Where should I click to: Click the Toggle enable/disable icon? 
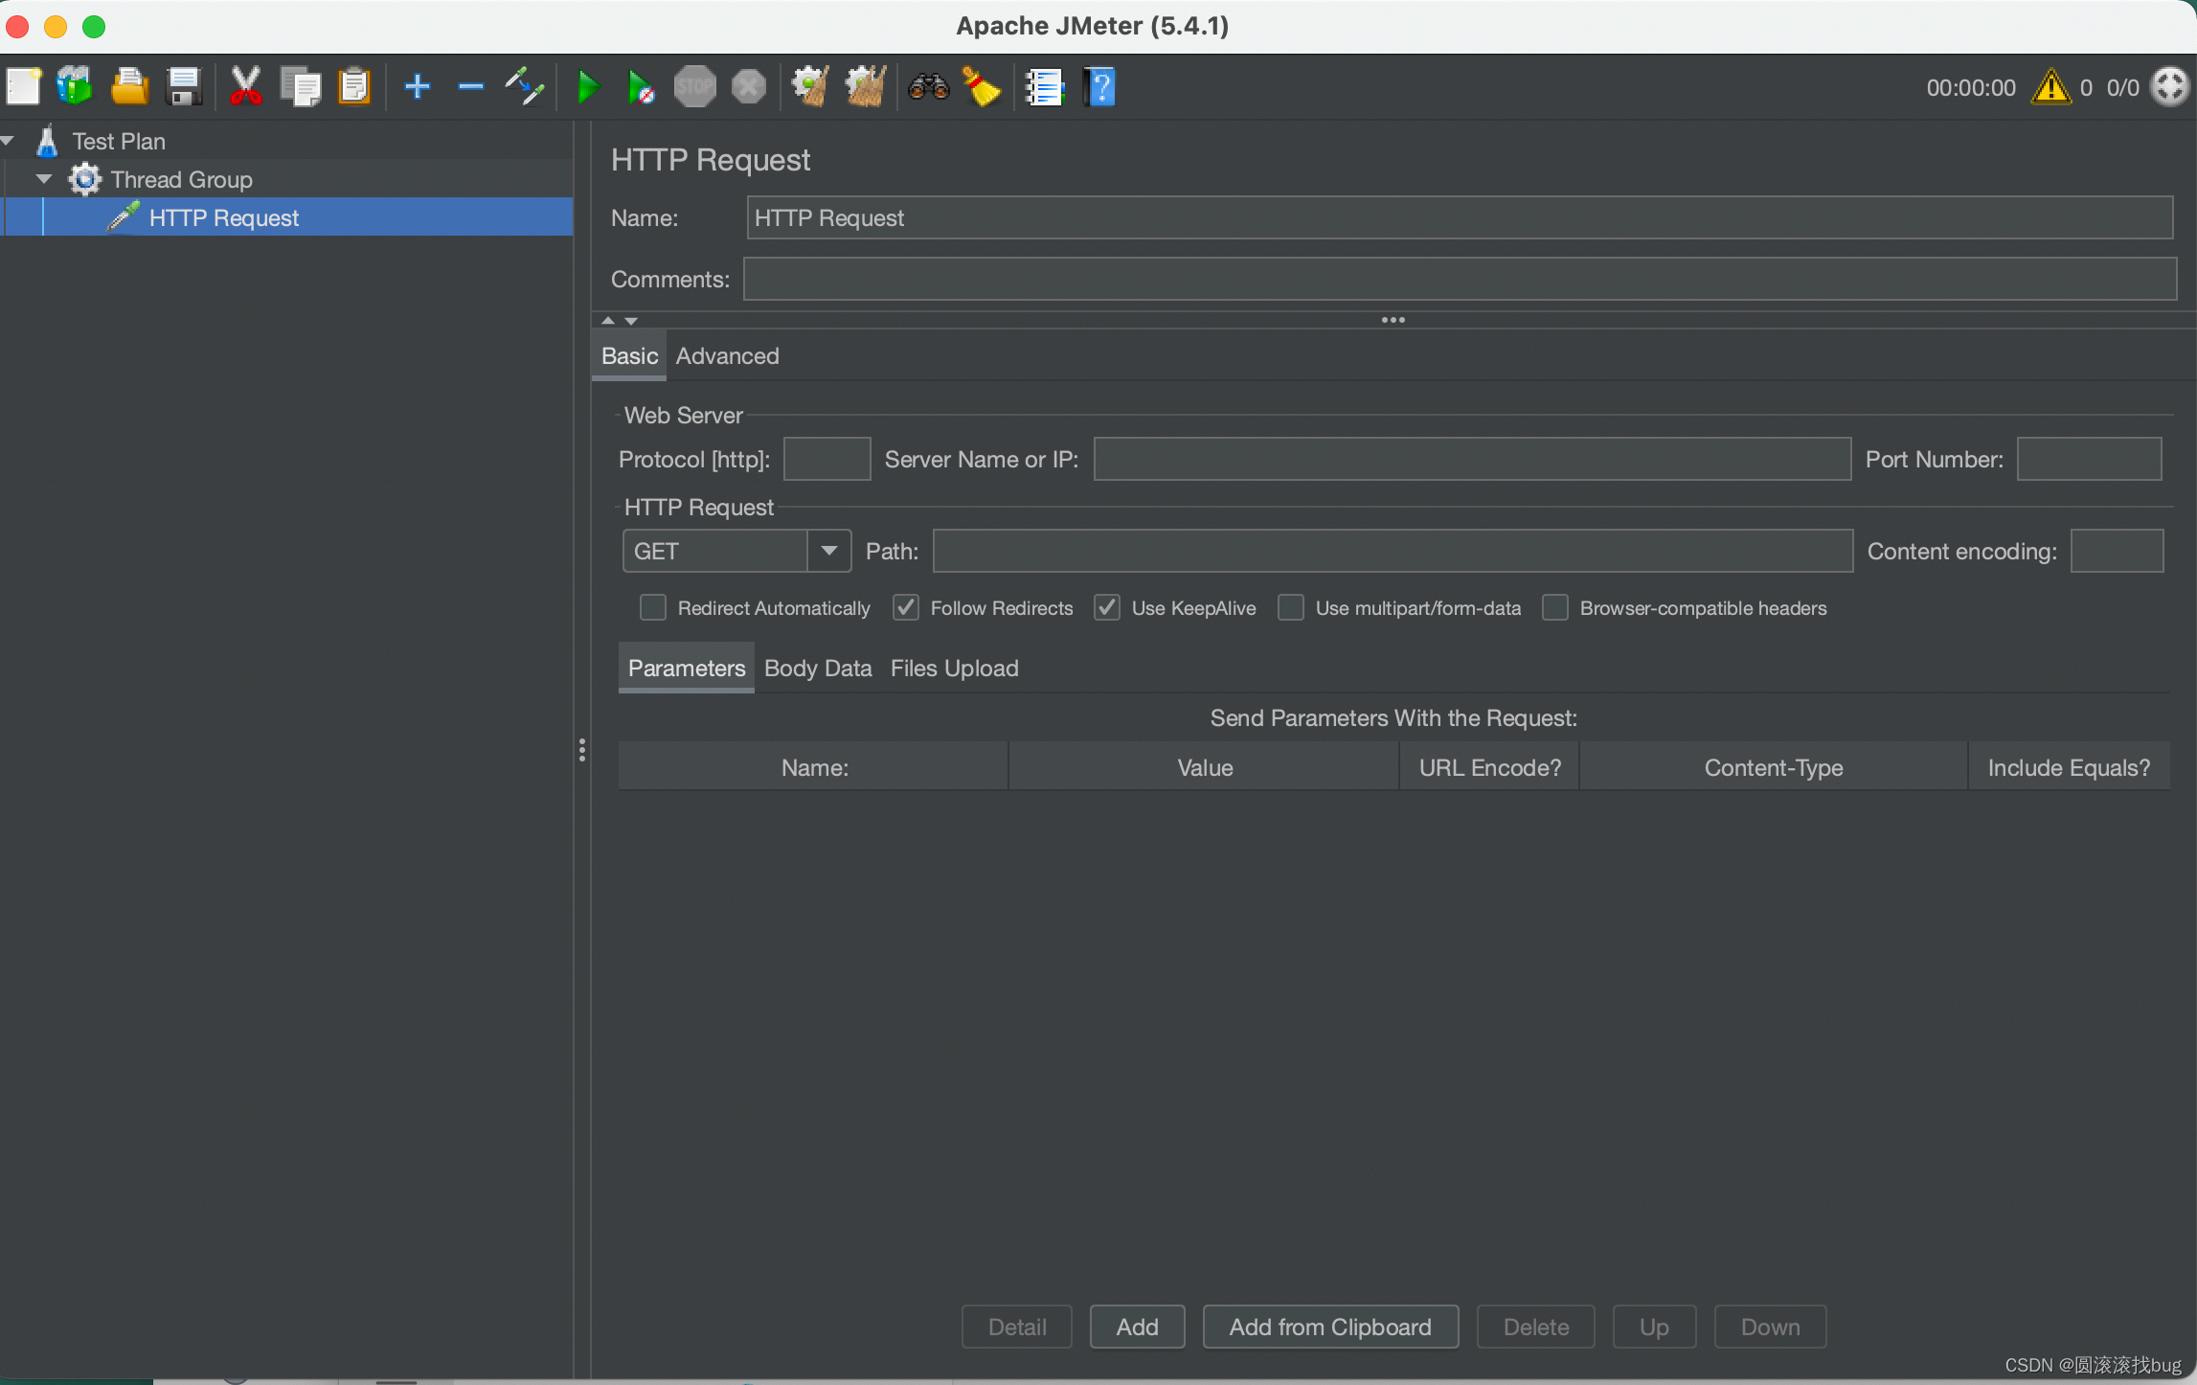coord(525,87)
